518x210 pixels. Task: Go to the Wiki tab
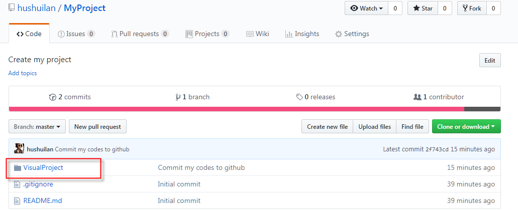coord(257,34)
